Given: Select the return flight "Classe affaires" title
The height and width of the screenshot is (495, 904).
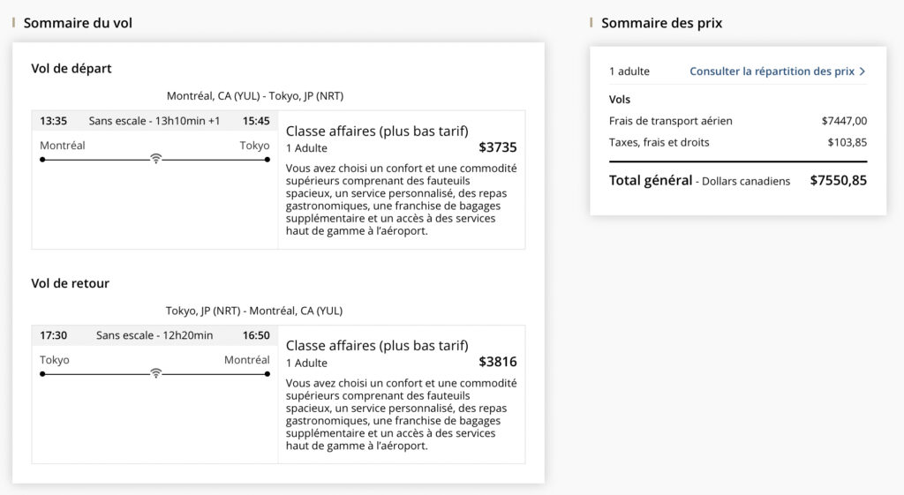Looking at the screenshot, I should point(377,345).
